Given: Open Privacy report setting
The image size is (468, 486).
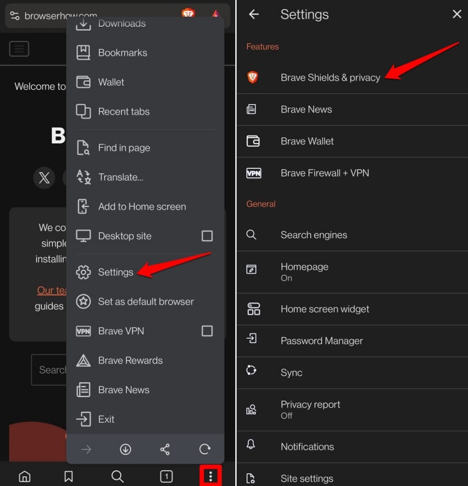Looking at the screenshot, I should (x=353, y=410).
